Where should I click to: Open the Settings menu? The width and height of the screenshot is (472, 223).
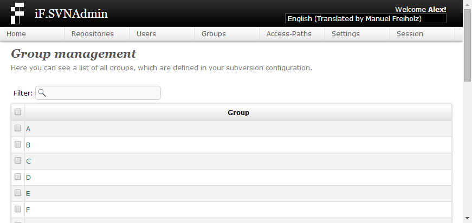[x=357, y=34]
